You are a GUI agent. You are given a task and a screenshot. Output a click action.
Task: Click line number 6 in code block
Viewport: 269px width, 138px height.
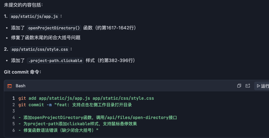pos(14,130)
